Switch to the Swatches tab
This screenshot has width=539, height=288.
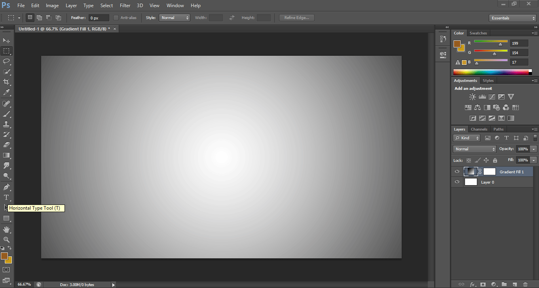pos(478,33)
